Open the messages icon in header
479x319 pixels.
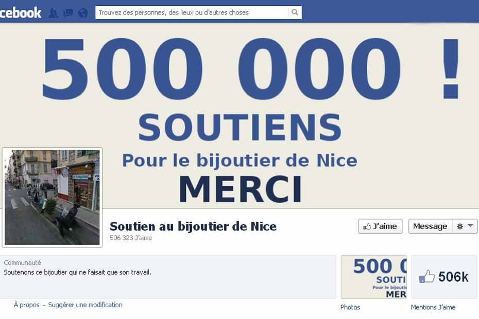tap(68, 13)
